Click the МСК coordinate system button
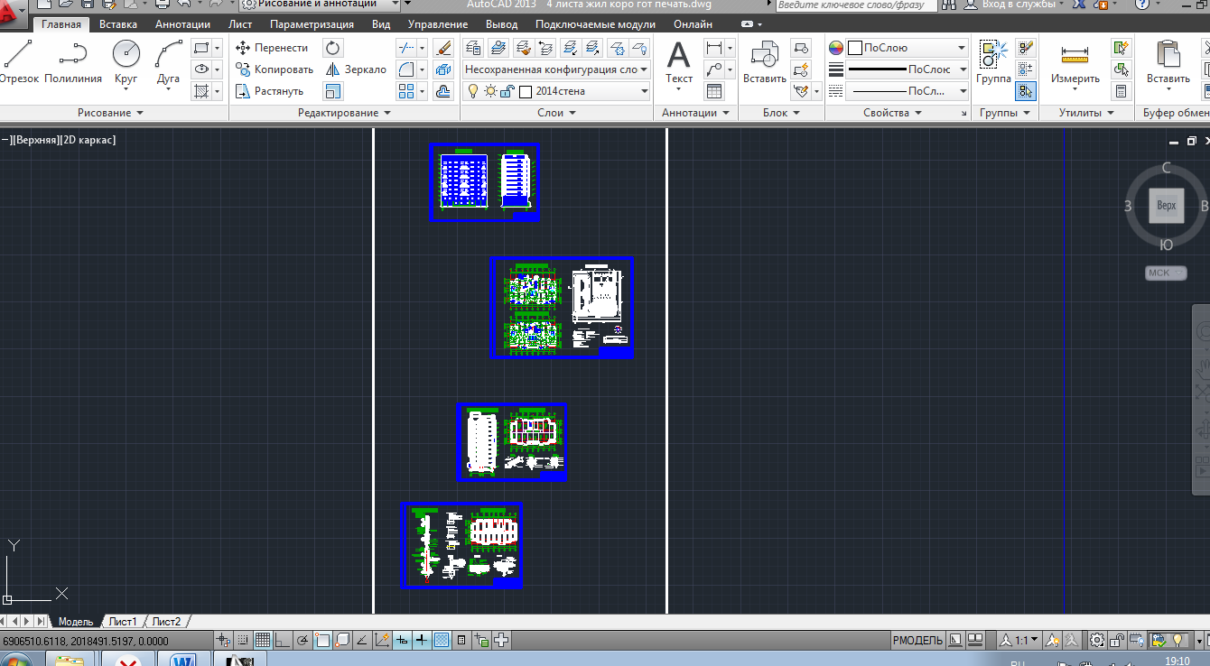The image size is (1210, 666). [x=1166, y=273]
